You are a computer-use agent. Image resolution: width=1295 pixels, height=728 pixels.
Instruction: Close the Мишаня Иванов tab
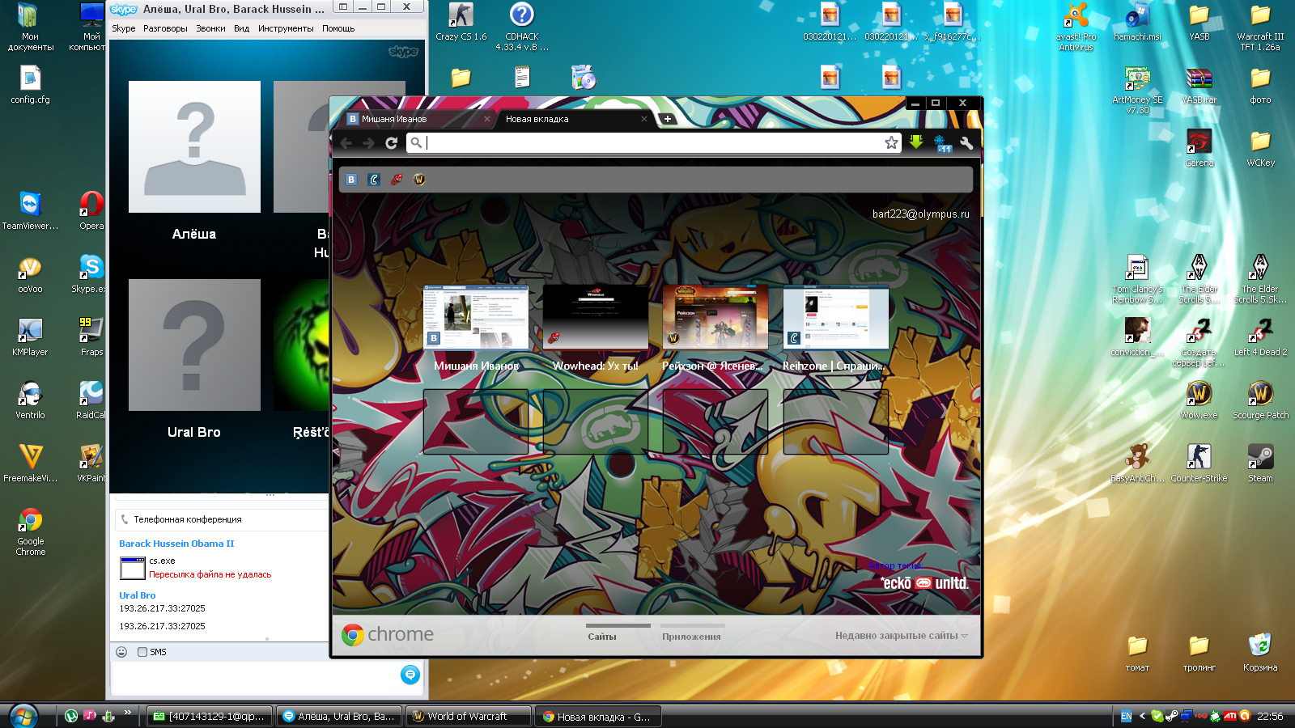[487, 119]
